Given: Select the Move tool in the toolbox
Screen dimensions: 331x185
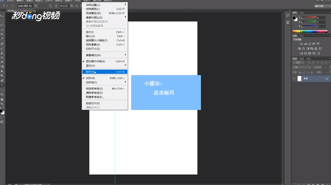Looking at the screenshot, I should pyautogui.click(x=2, y=16).
